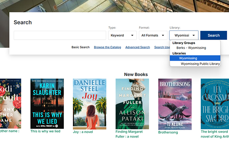Image resolution: width=229 pixels, height=143 pixels.
Task: Click the Libraries header in dropdown
Action: pyautogui.click(x=179, y=53)
